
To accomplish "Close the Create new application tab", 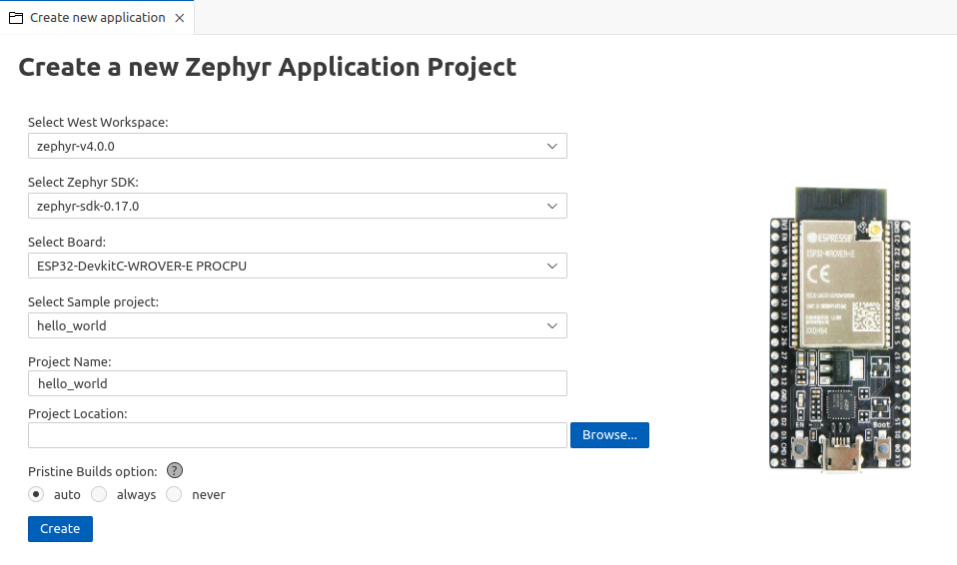I will 179,18.
